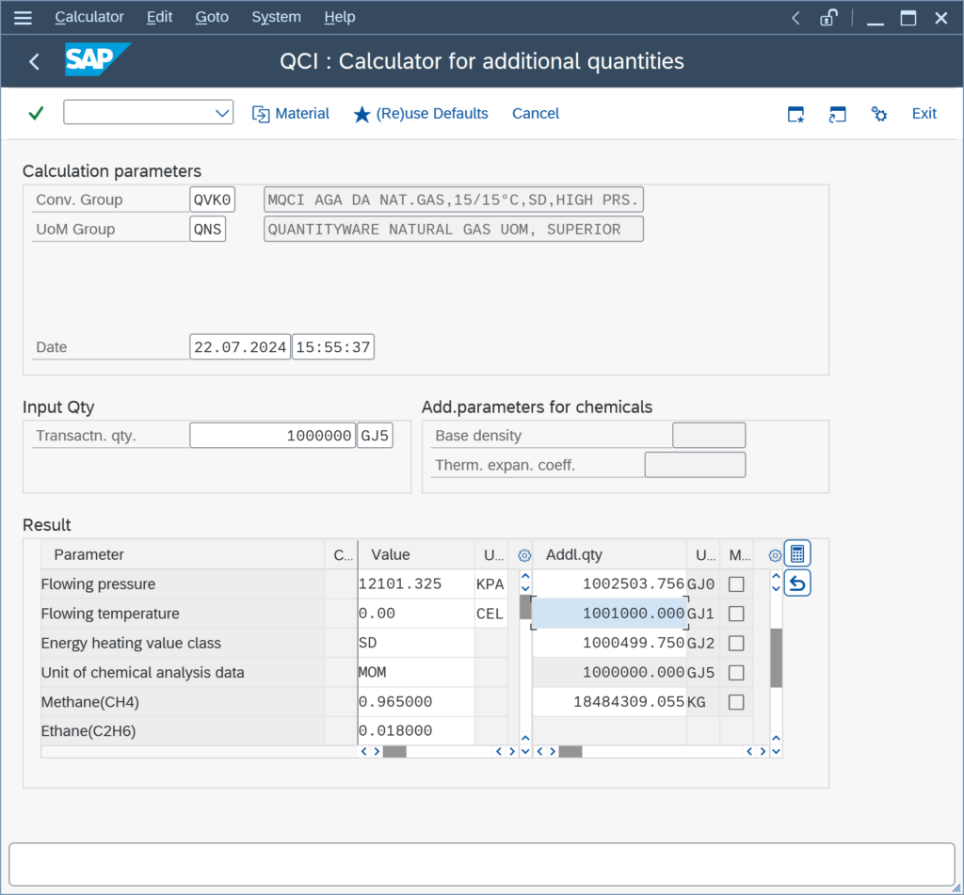The image size is (964, 895).
Task: Open the command field dropdown
Action: pos(222,113)
